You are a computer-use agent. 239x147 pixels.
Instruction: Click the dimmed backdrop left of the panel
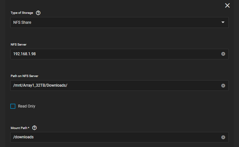[3, 73]
